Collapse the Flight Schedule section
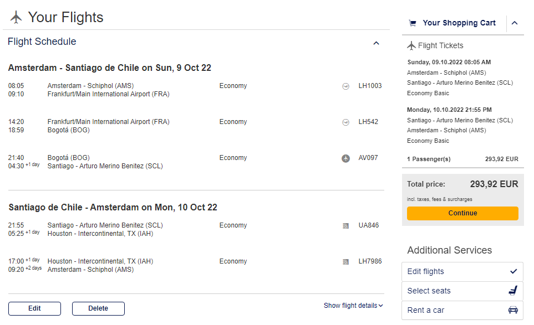The image size is (534, 325). point(377,43)
